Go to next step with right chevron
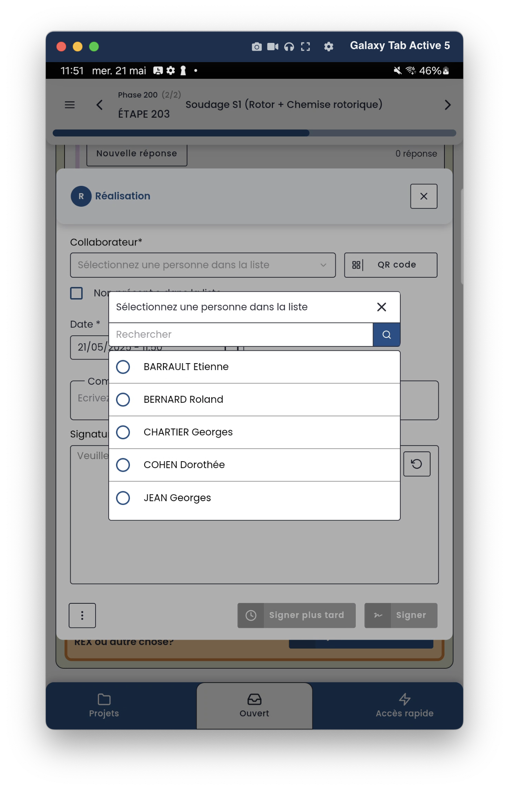 [x=447, y=105]
